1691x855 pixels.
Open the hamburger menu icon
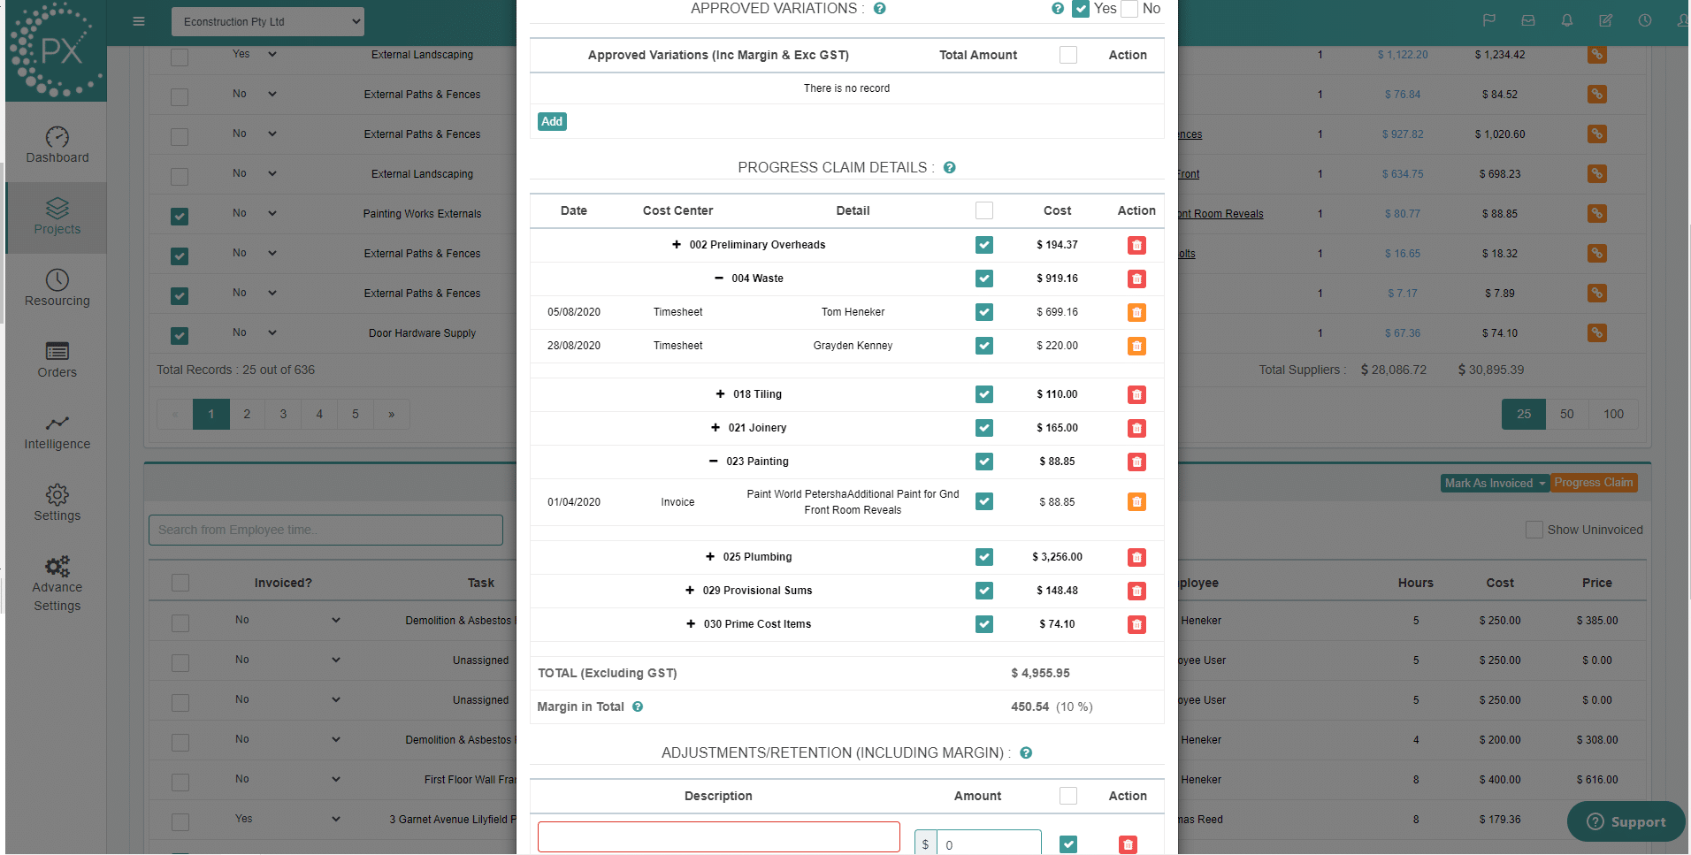pos(139,21)
